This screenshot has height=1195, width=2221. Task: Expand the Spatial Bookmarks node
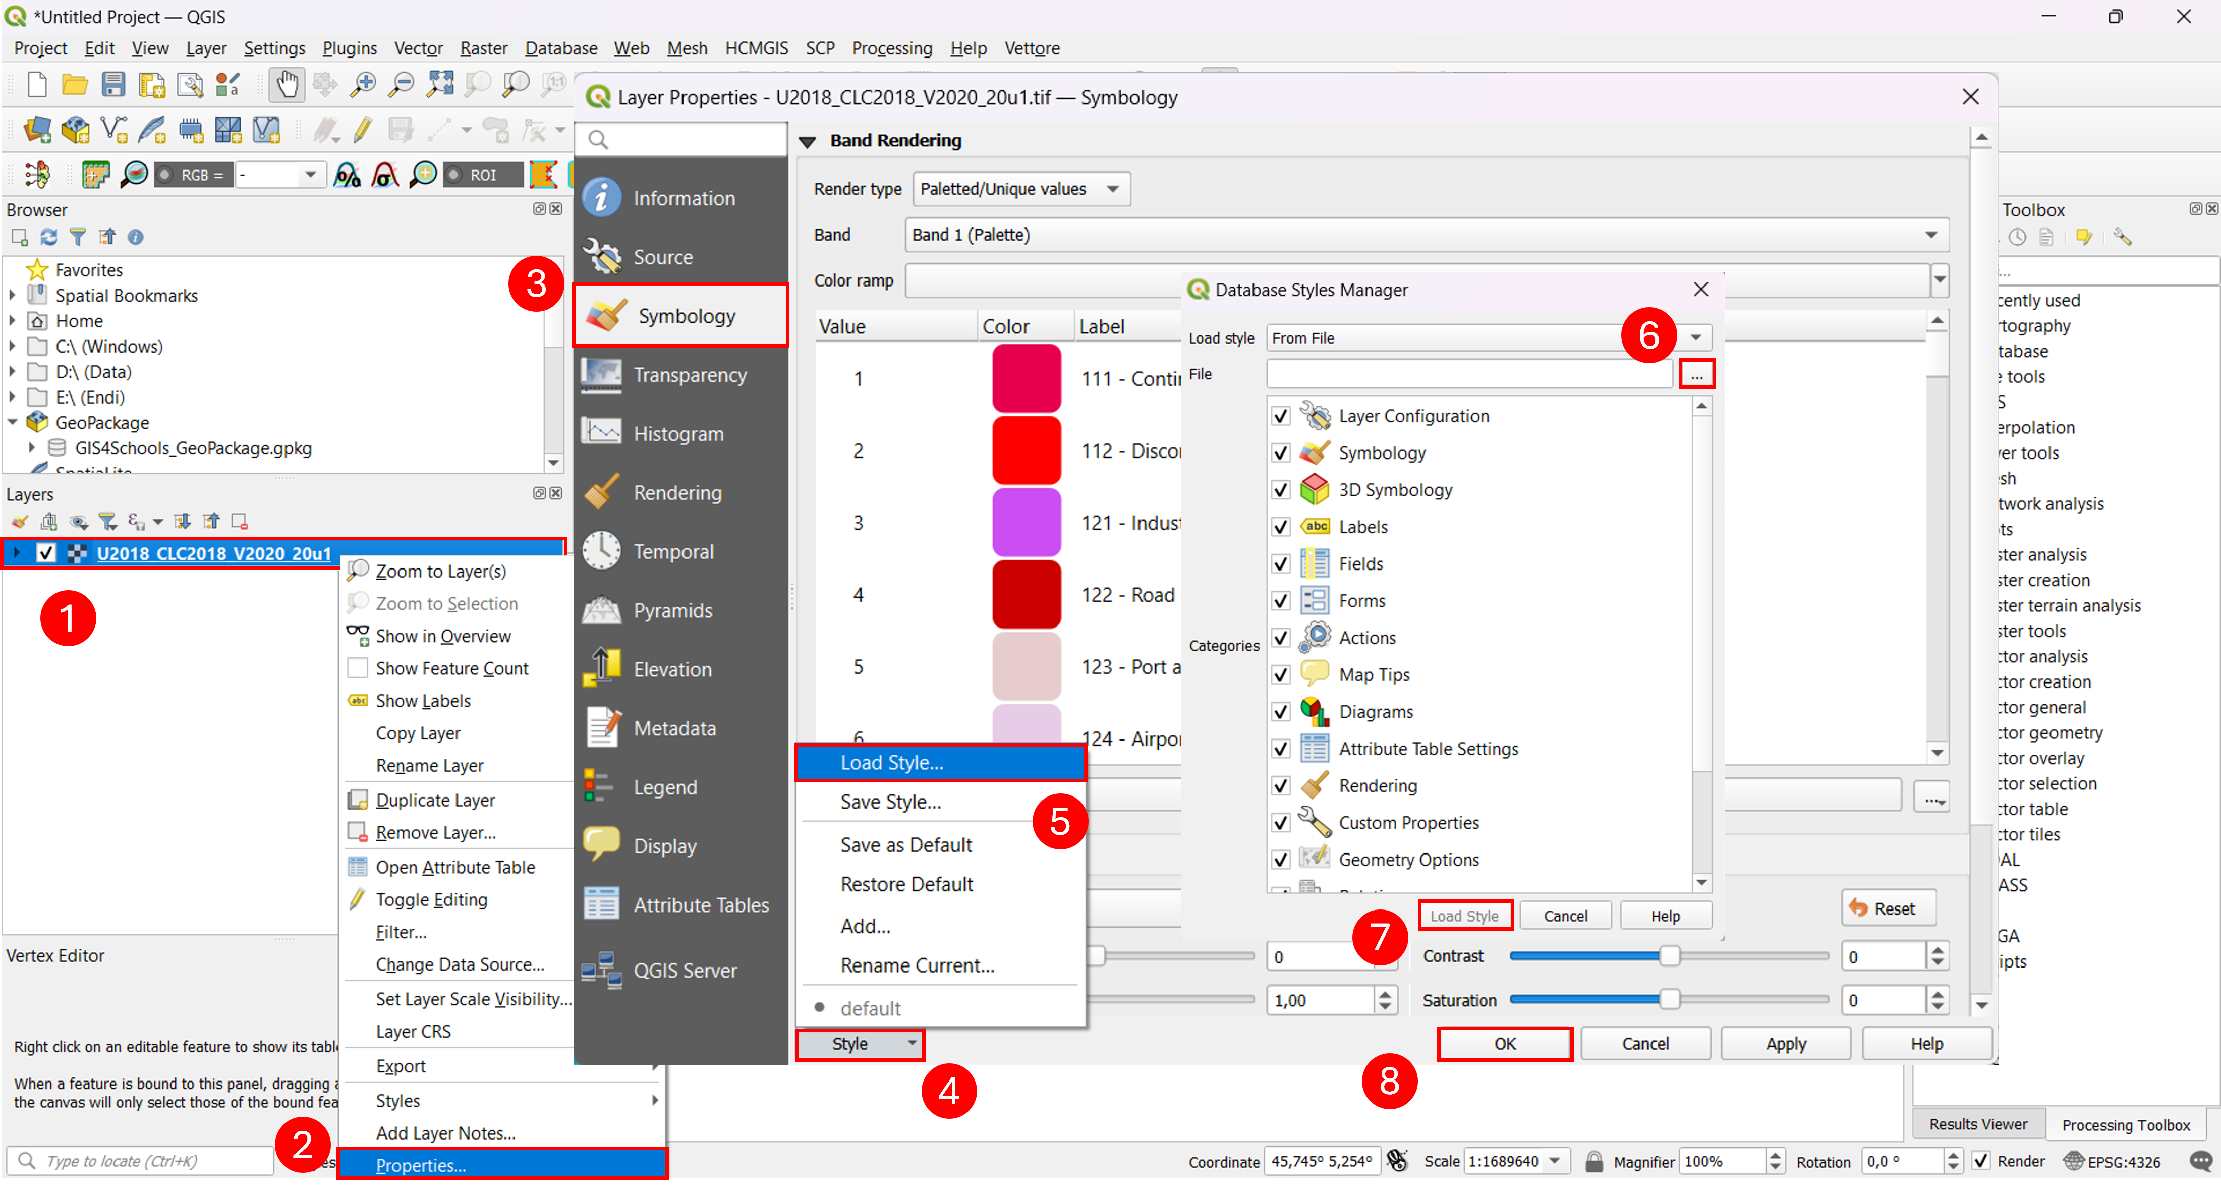point(12,296)
